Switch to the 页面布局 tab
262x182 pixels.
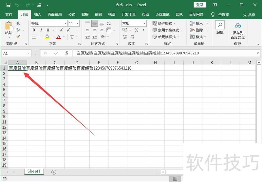click(x=55, y=14)
